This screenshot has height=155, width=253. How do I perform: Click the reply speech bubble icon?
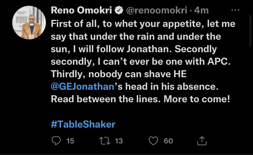click(56, 141)
